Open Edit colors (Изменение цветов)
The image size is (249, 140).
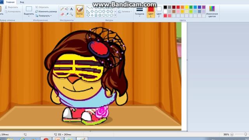pyautogui.click(x=212, y=11)
